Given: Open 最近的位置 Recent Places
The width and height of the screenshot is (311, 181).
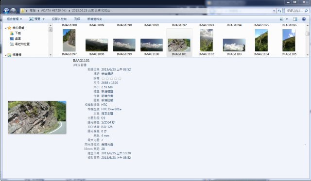Looking at the screenshot, I should [22, 44].
